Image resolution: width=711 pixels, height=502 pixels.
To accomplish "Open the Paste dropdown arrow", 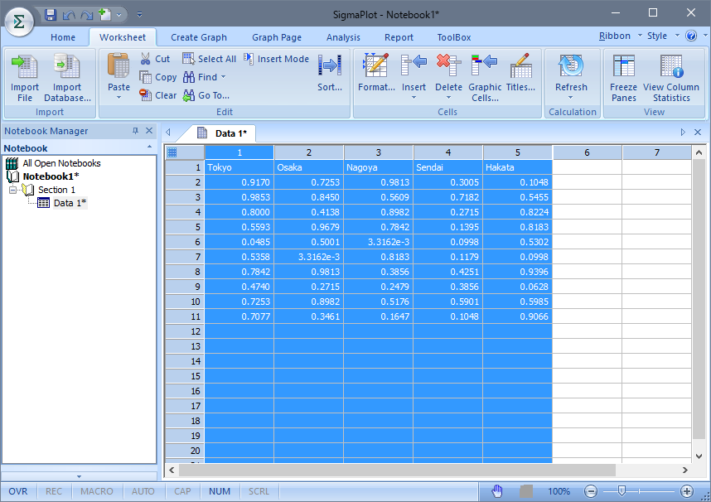I will coord(118,98).
